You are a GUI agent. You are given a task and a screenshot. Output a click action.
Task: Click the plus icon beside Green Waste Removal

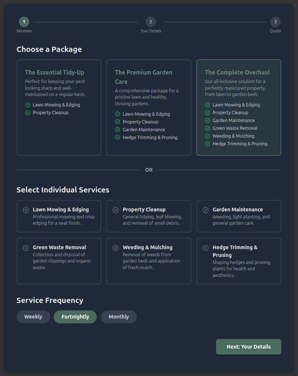pos(26,248)
